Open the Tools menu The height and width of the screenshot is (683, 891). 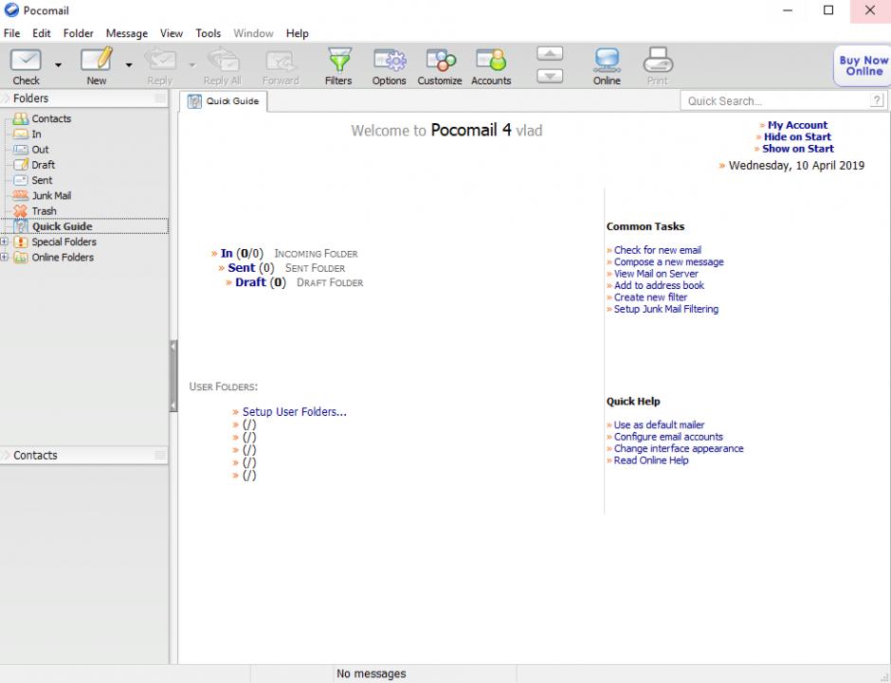[208, 33]
